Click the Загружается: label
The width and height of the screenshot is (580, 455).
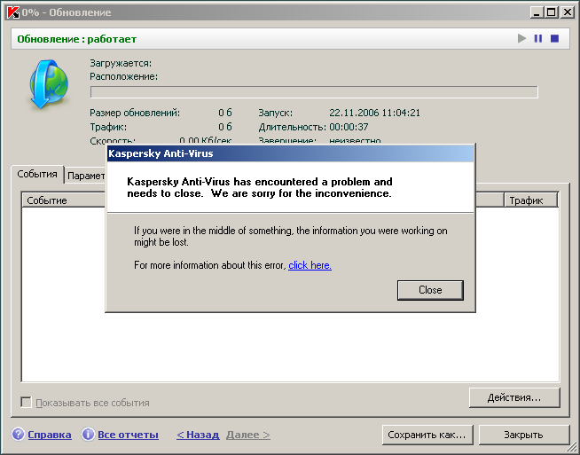coord(121,63)
